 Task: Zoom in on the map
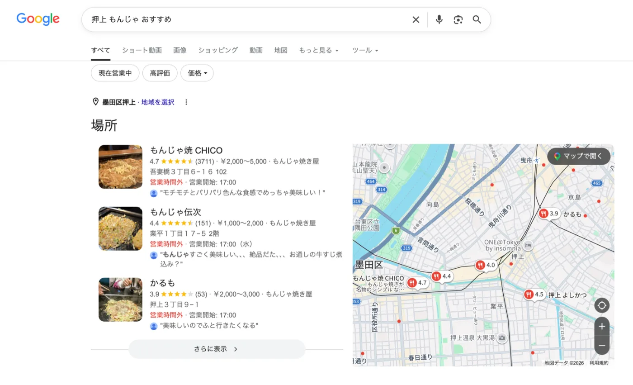click(602, 326)
